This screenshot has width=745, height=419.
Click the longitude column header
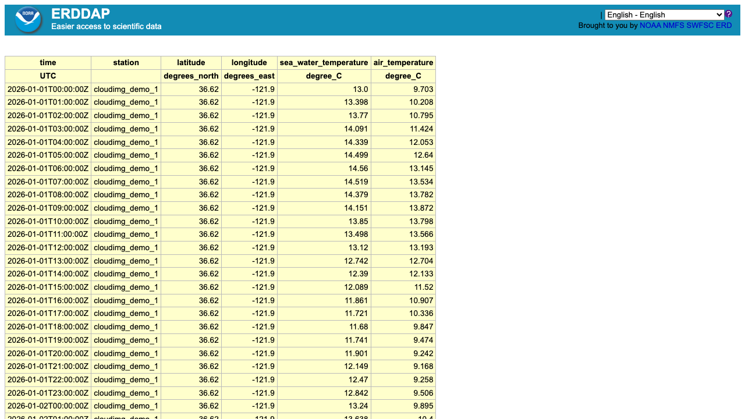coord(249,63)
